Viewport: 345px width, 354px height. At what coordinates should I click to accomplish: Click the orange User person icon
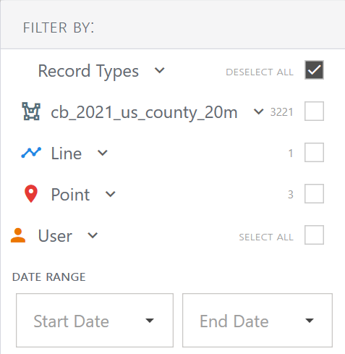click(18, 235)
